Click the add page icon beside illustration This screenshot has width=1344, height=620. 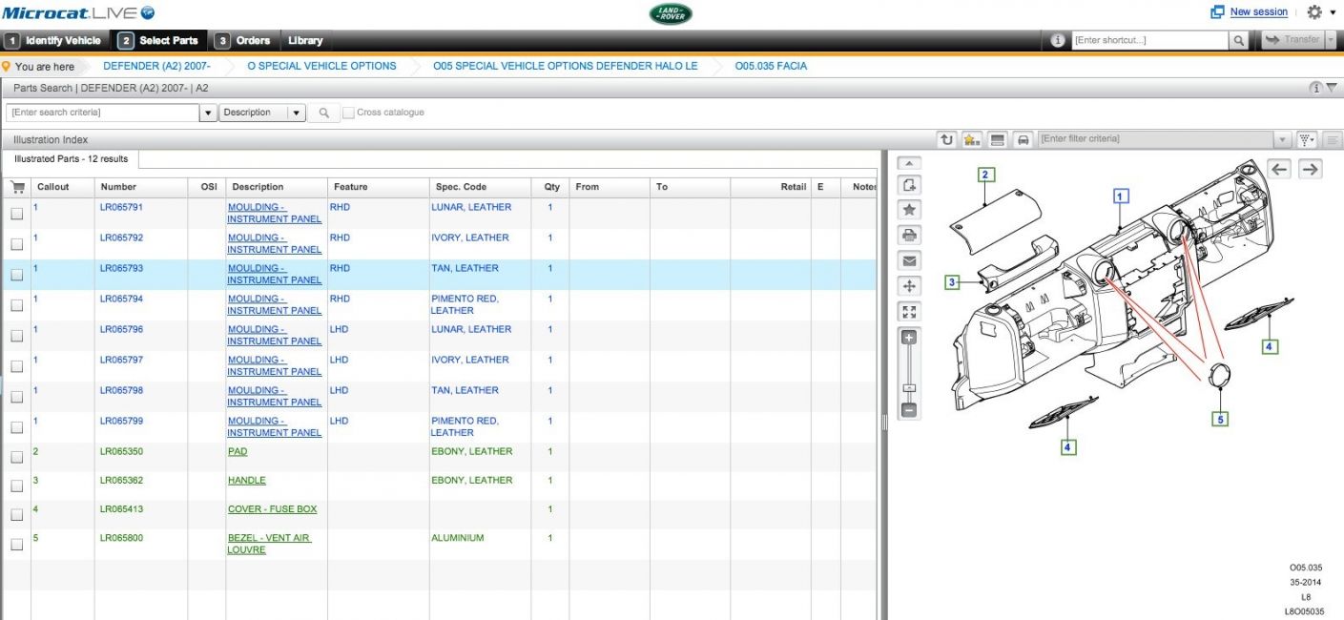point(910,185)
